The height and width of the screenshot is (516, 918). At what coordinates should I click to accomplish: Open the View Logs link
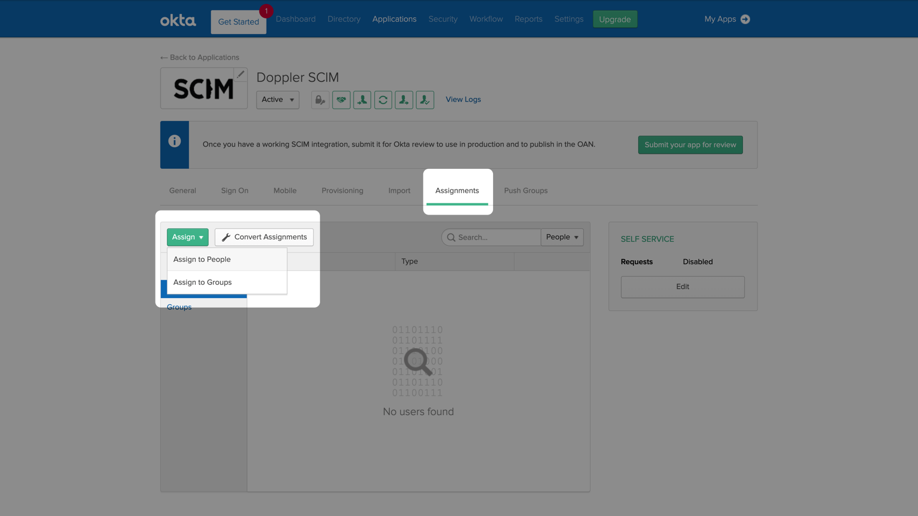point(463,100)
